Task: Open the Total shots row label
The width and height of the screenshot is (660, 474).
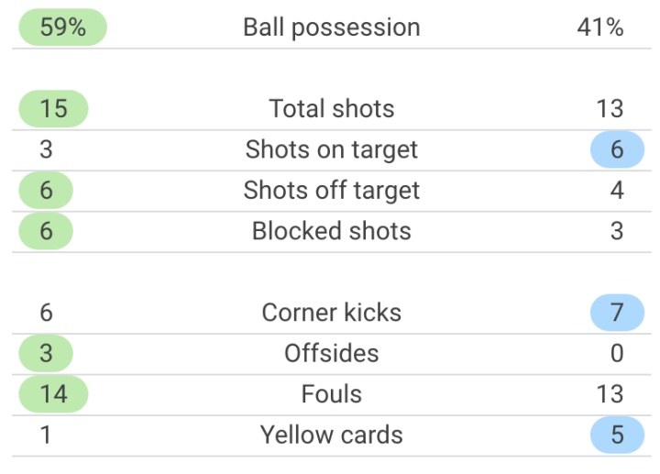Action: 331,109
